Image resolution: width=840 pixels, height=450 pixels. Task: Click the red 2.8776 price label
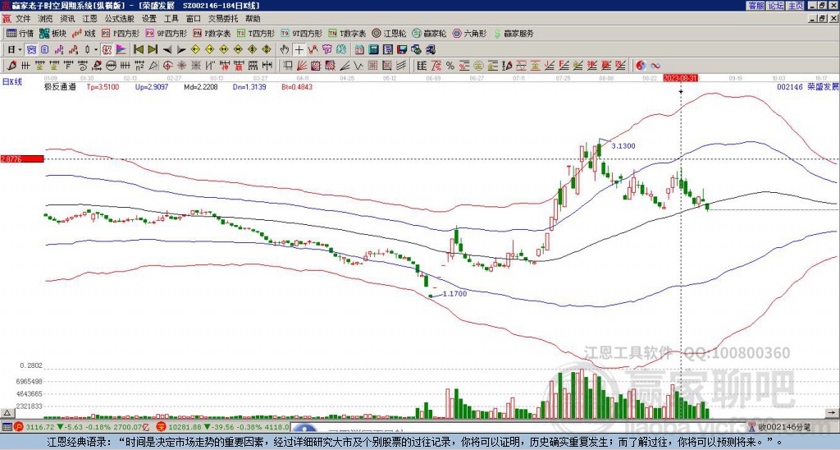pyautogui.click(x=21, y=159)
